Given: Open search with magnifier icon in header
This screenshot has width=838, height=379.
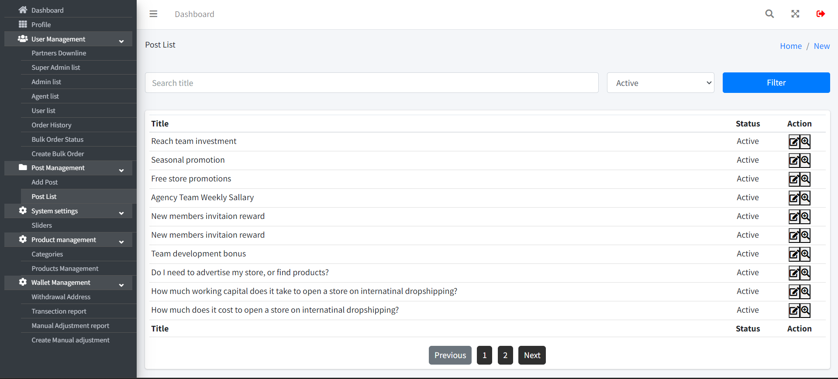Looking at the screenshot, I should click(x=769, y=14).
